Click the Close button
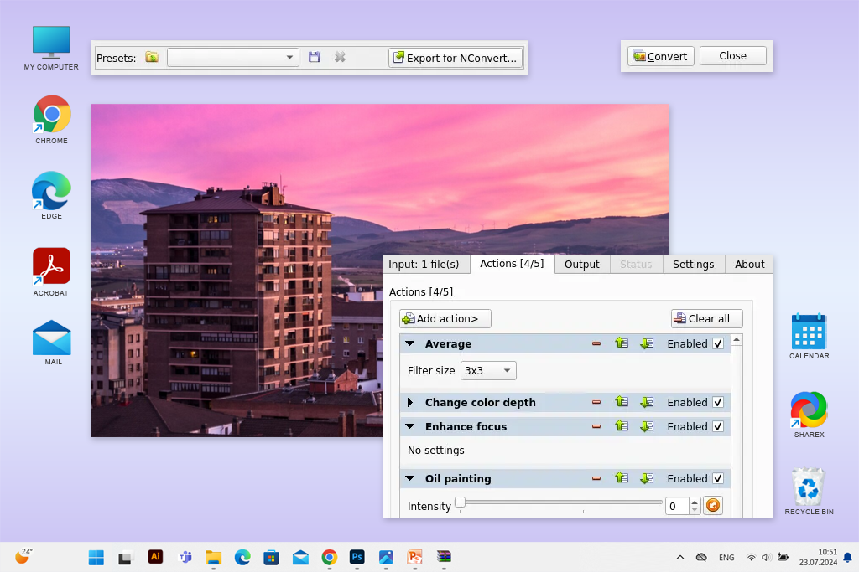 [732, 56]
